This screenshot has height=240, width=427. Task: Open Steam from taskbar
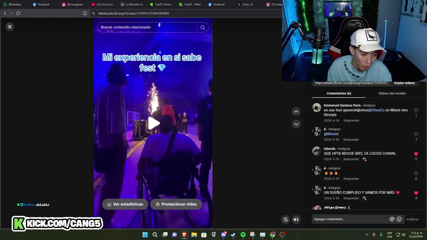233,235
